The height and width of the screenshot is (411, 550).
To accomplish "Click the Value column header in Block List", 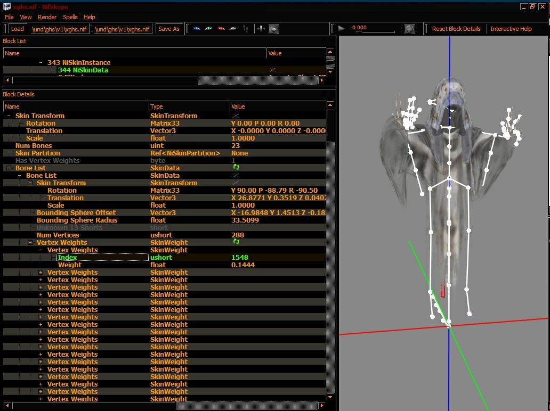I will pyautogui.click(x=296, y=53).
